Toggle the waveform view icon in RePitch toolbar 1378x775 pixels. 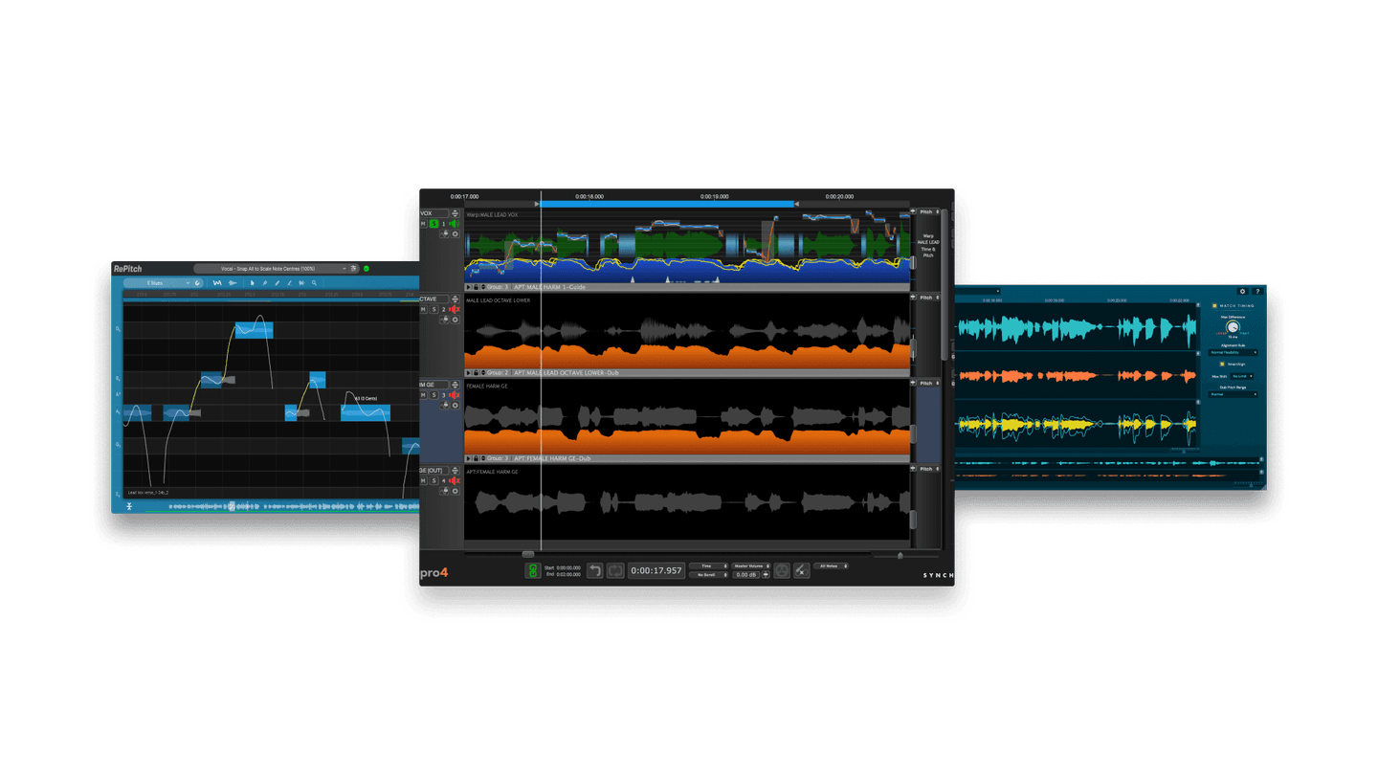(x=233, y=283)
